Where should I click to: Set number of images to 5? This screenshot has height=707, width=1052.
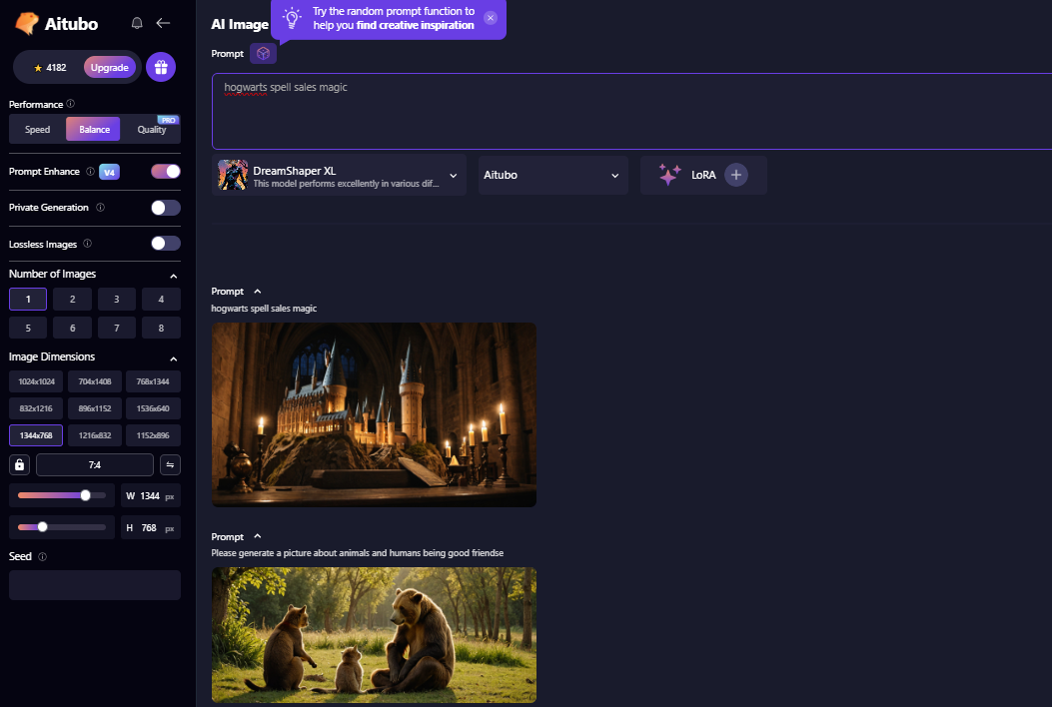pyautogui.click(x=28, y=328)
